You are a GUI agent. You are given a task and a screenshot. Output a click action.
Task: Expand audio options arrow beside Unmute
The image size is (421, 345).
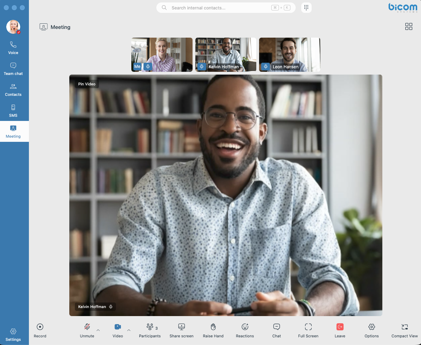click(98, 330)
